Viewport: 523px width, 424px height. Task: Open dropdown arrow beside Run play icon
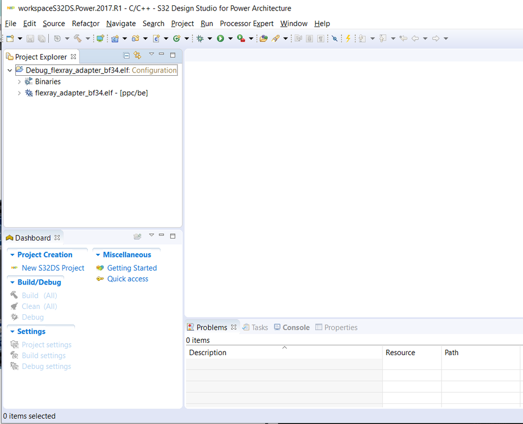click(230, 39)
